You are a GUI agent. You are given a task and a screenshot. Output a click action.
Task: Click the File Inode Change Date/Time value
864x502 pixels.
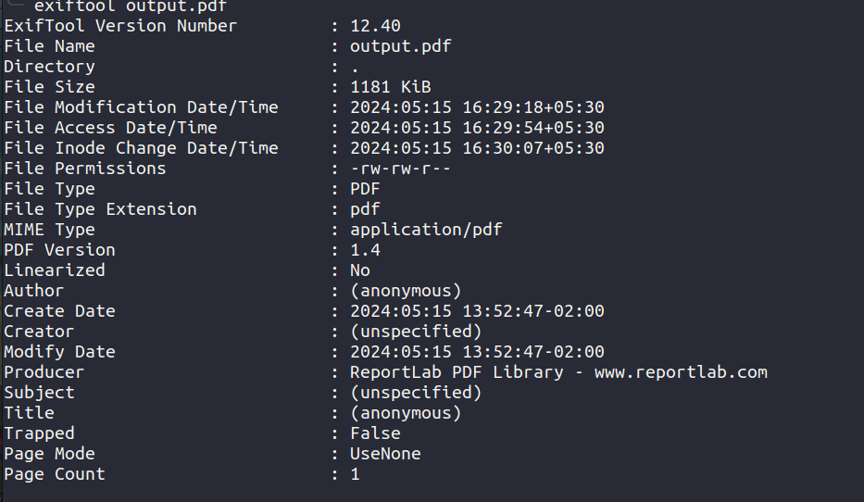pyautogui.click(x=477, y=148)
